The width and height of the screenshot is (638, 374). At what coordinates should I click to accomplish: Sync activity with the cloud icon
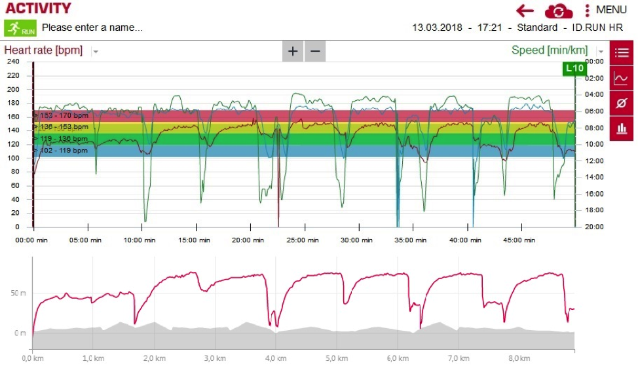tap(559, 11)
